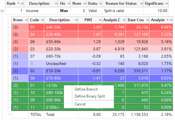Select the Total row at bottom
Image resolution: width=175 pixels, height=120 pixels.
[x=92, y=115]
